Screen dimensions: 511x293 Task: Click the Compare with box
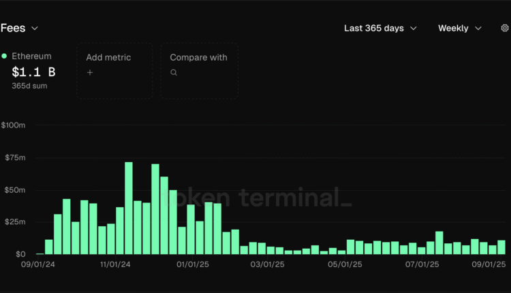click(x=200, y=70)
